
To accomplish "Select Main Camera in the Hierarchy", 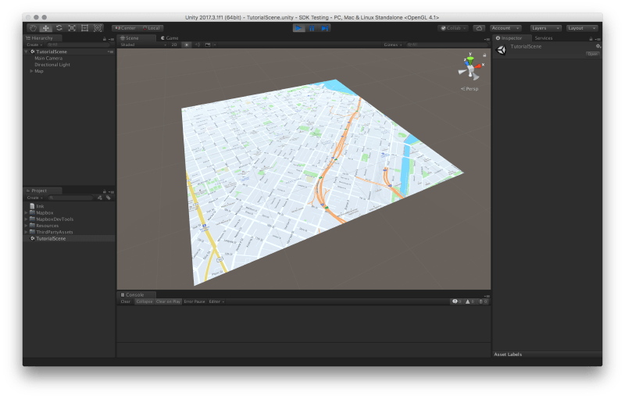I will 48,58.
